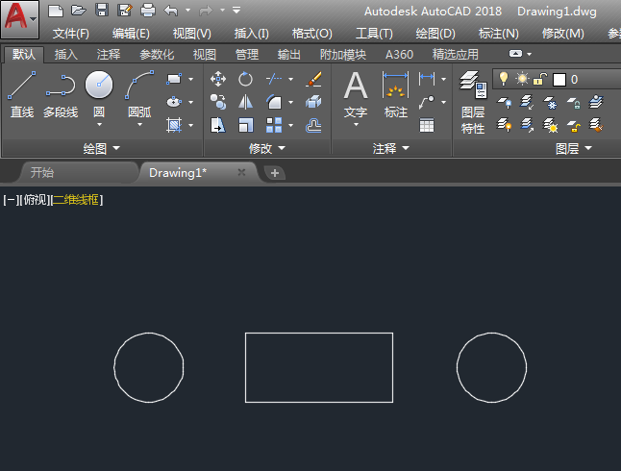Expand the Arc (圆弧) options arrow

click(139, 124)
